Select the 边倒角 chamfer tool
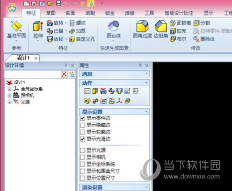This screenshot has width=232, height=191. (x=161, y=29)
